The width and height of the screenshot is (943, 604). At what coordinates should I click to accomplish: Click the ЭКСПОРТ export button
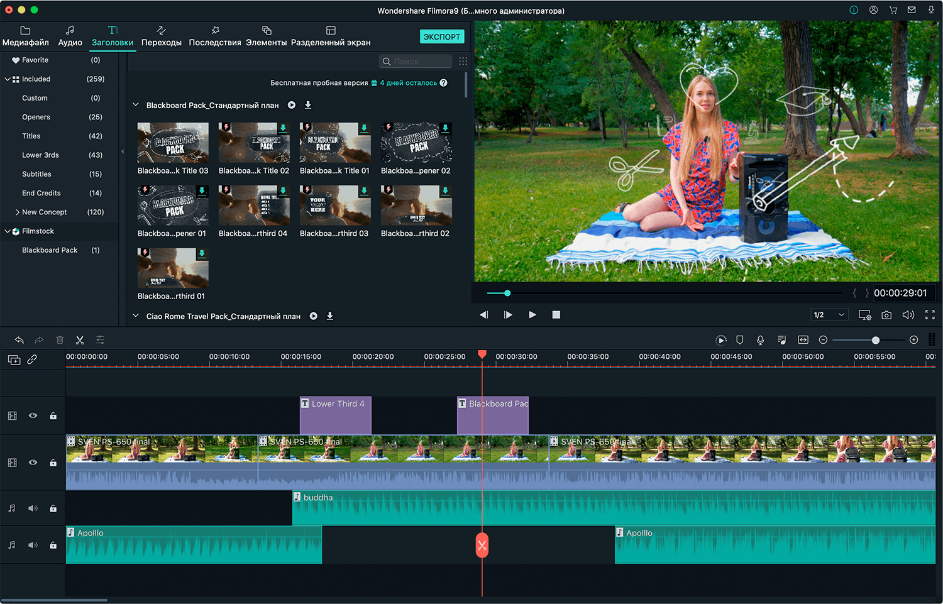click(x=442, y=36)
